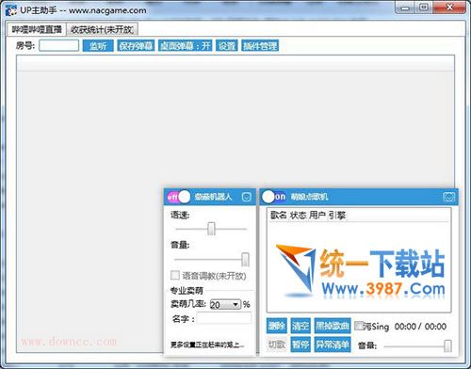Click the 删除 button in song panel
Screen dimensions: 471x369
276,326
